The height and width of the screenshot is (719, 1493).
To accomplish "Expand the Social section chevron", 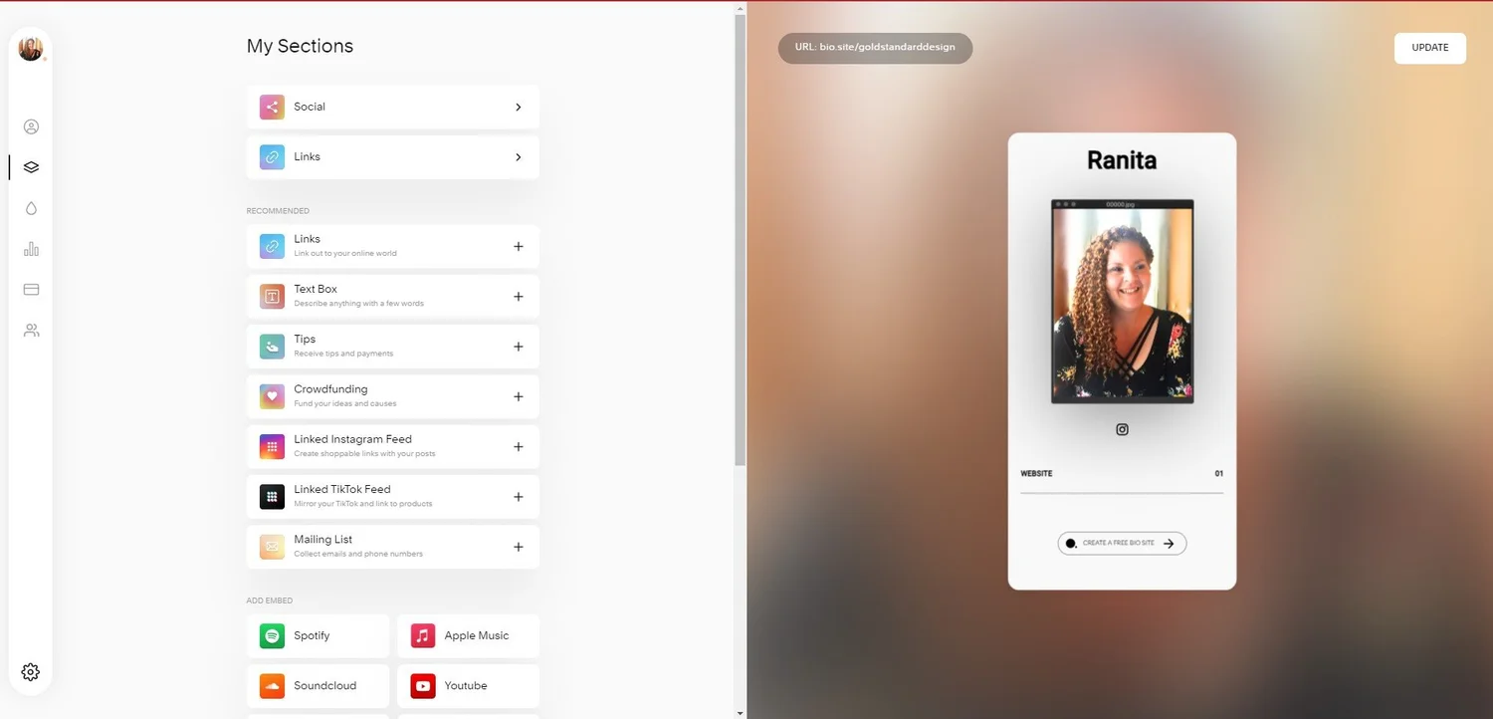I will (x=518, y=107).
